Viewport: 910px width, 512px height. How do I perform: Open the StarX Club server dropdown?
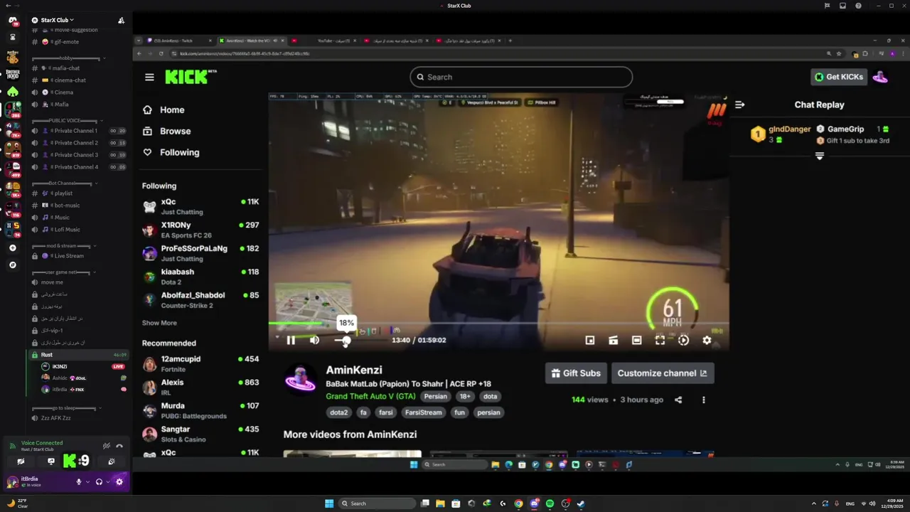58,20
